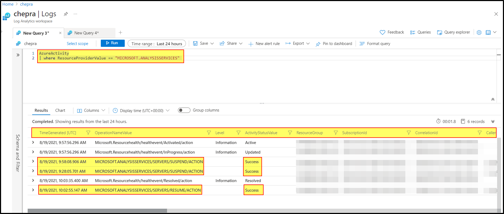Expand the 9:28:05.701 AM SUSPEND row
The width and height of the screenshot is (504, 214).
pos(33,171)
